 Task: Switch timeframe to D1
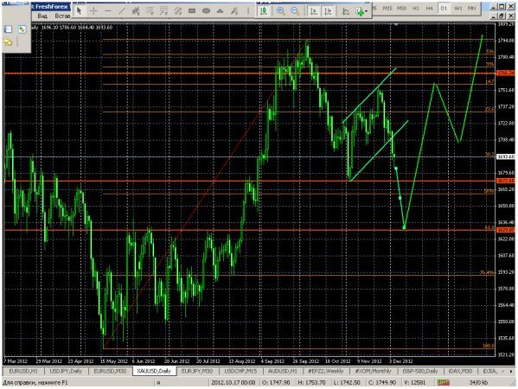coord(444,9)
